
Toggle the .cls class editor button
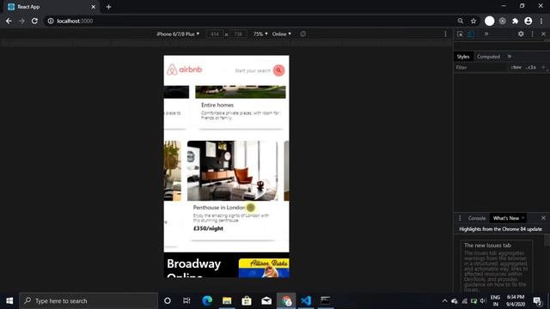(x=531, y=67)
